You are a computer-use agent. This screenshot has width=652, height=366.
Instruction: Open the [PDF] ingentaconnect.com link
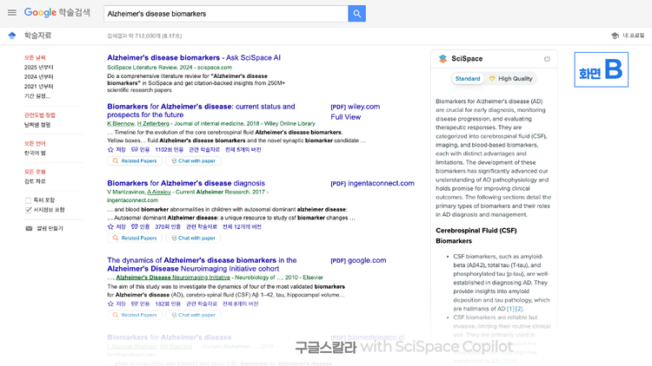coord(372,183)
